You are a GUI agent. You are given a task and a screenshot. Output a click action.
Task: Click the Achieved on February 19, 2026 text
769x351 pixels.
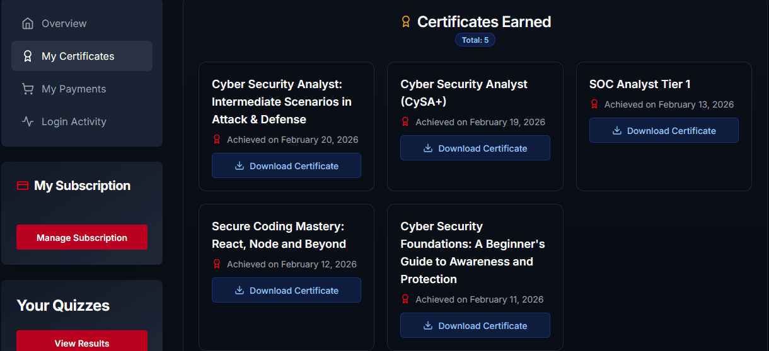[x=480, y=122]
